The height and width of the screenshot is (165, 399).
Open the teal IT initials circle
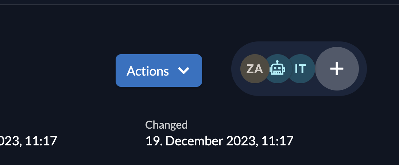click(301, 69)
